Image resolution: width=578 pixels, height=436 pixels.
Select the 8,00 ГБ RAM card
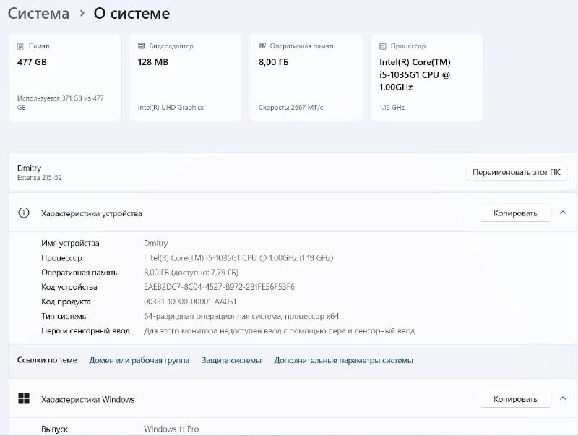click(x=305, y=76)
